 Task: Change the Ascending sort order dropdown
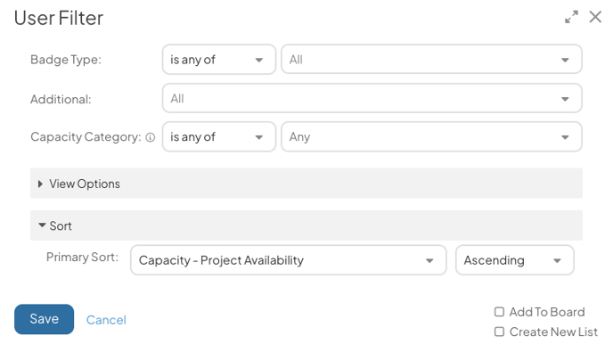(514, 260)
